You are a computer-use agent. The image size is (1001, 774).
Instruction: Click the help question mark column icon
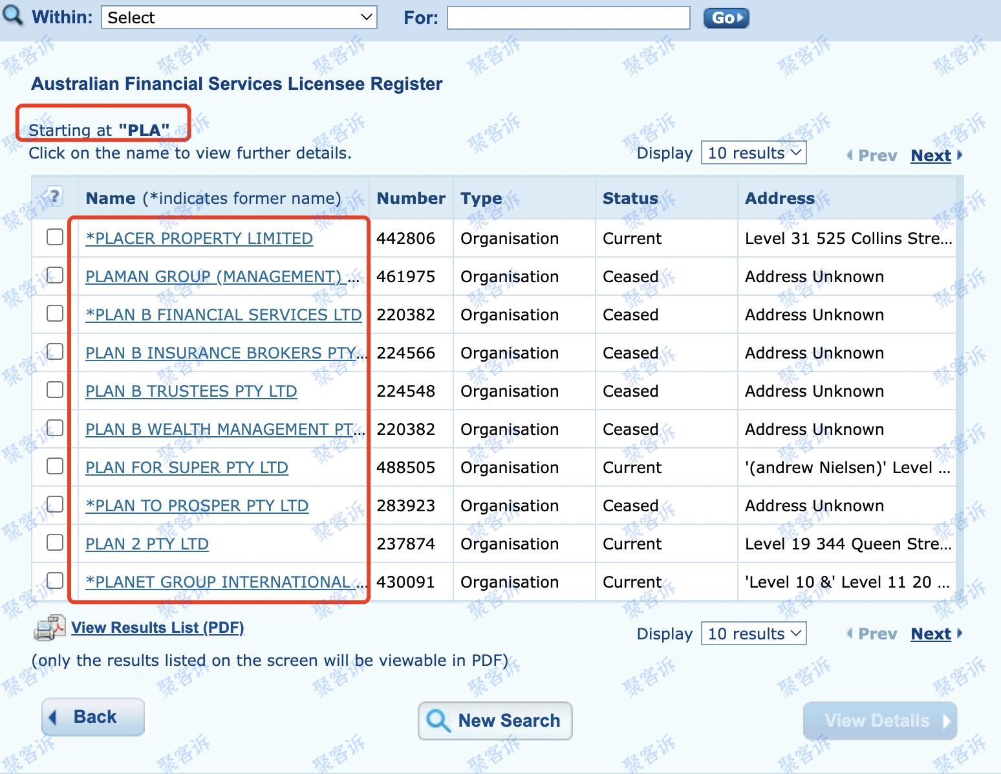(54, 195)
